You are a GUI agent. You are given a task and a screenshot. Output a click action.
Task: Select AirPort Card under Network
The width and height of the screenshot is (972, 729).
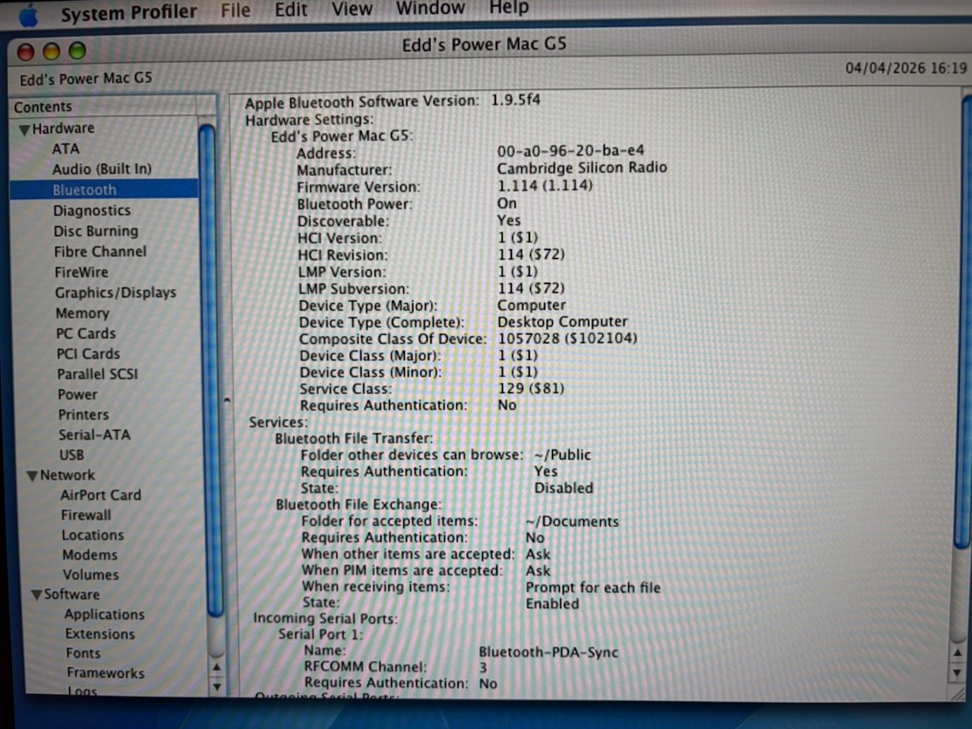tap(101, 495)
